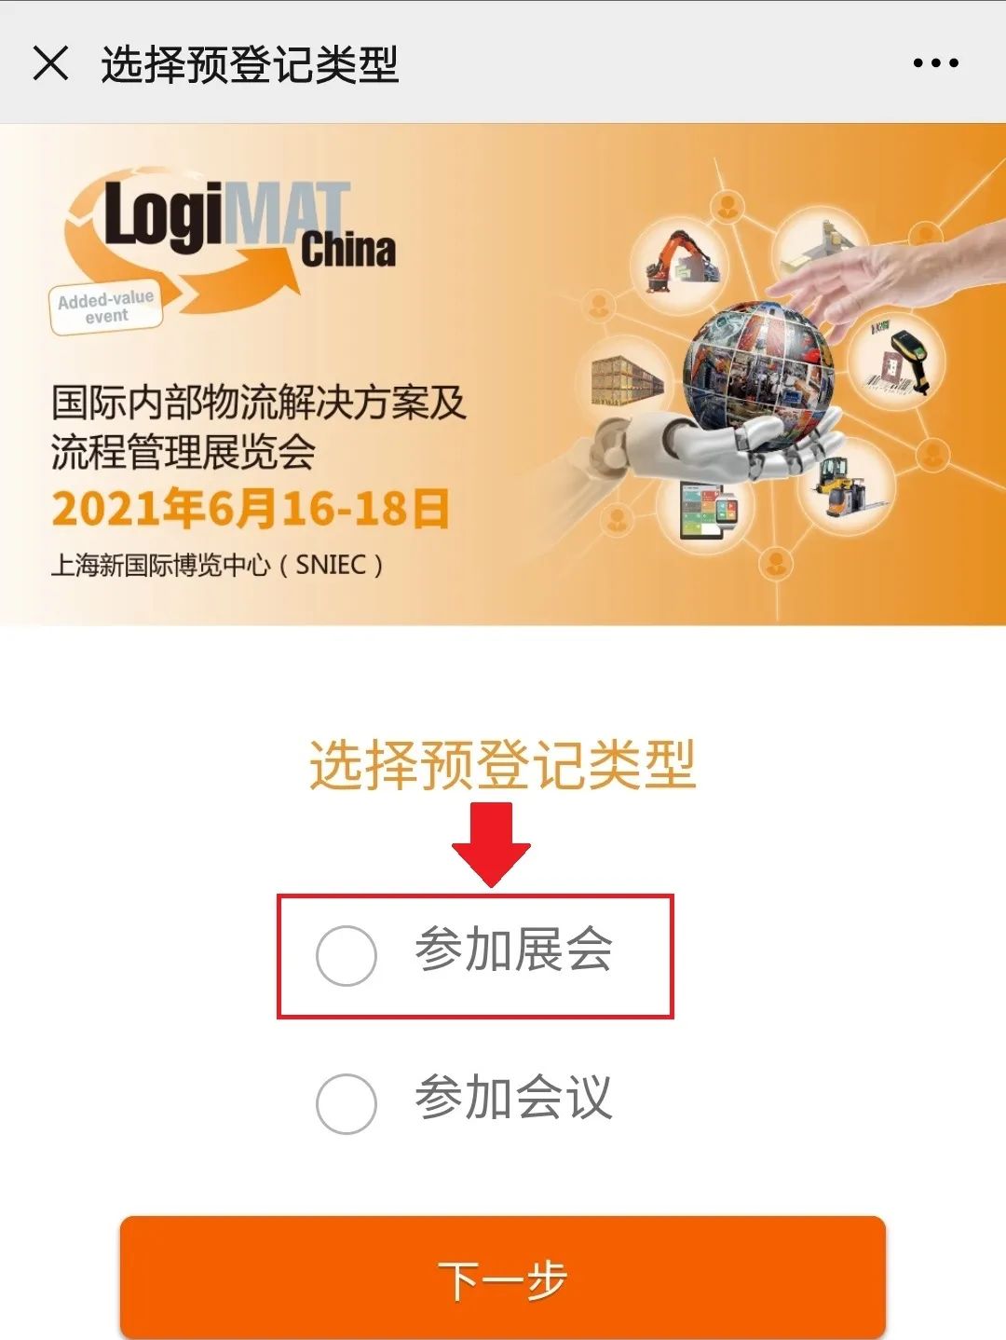Close the page with the X icon
Image resolution: width=1006 pixels, height=1340 pixels.
pyautogui.click(x=50, y=63)
